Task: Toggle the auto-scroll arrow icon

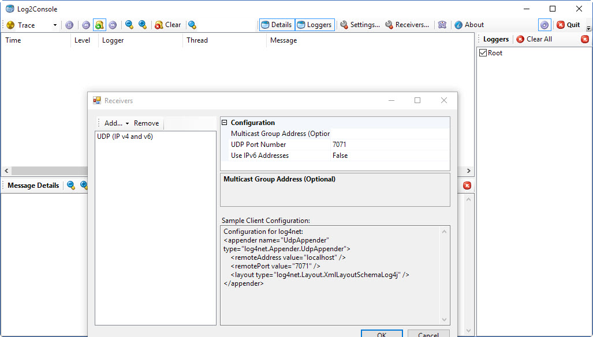Action: pos(113,25)
